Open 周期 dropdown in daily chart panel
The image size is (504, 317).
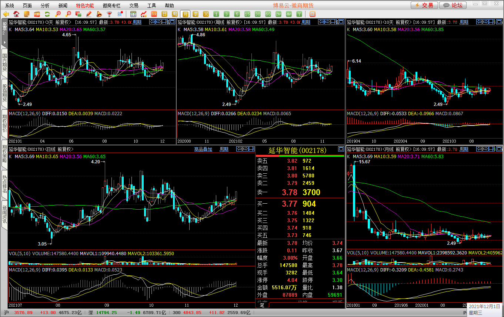[x=224, y=149]
